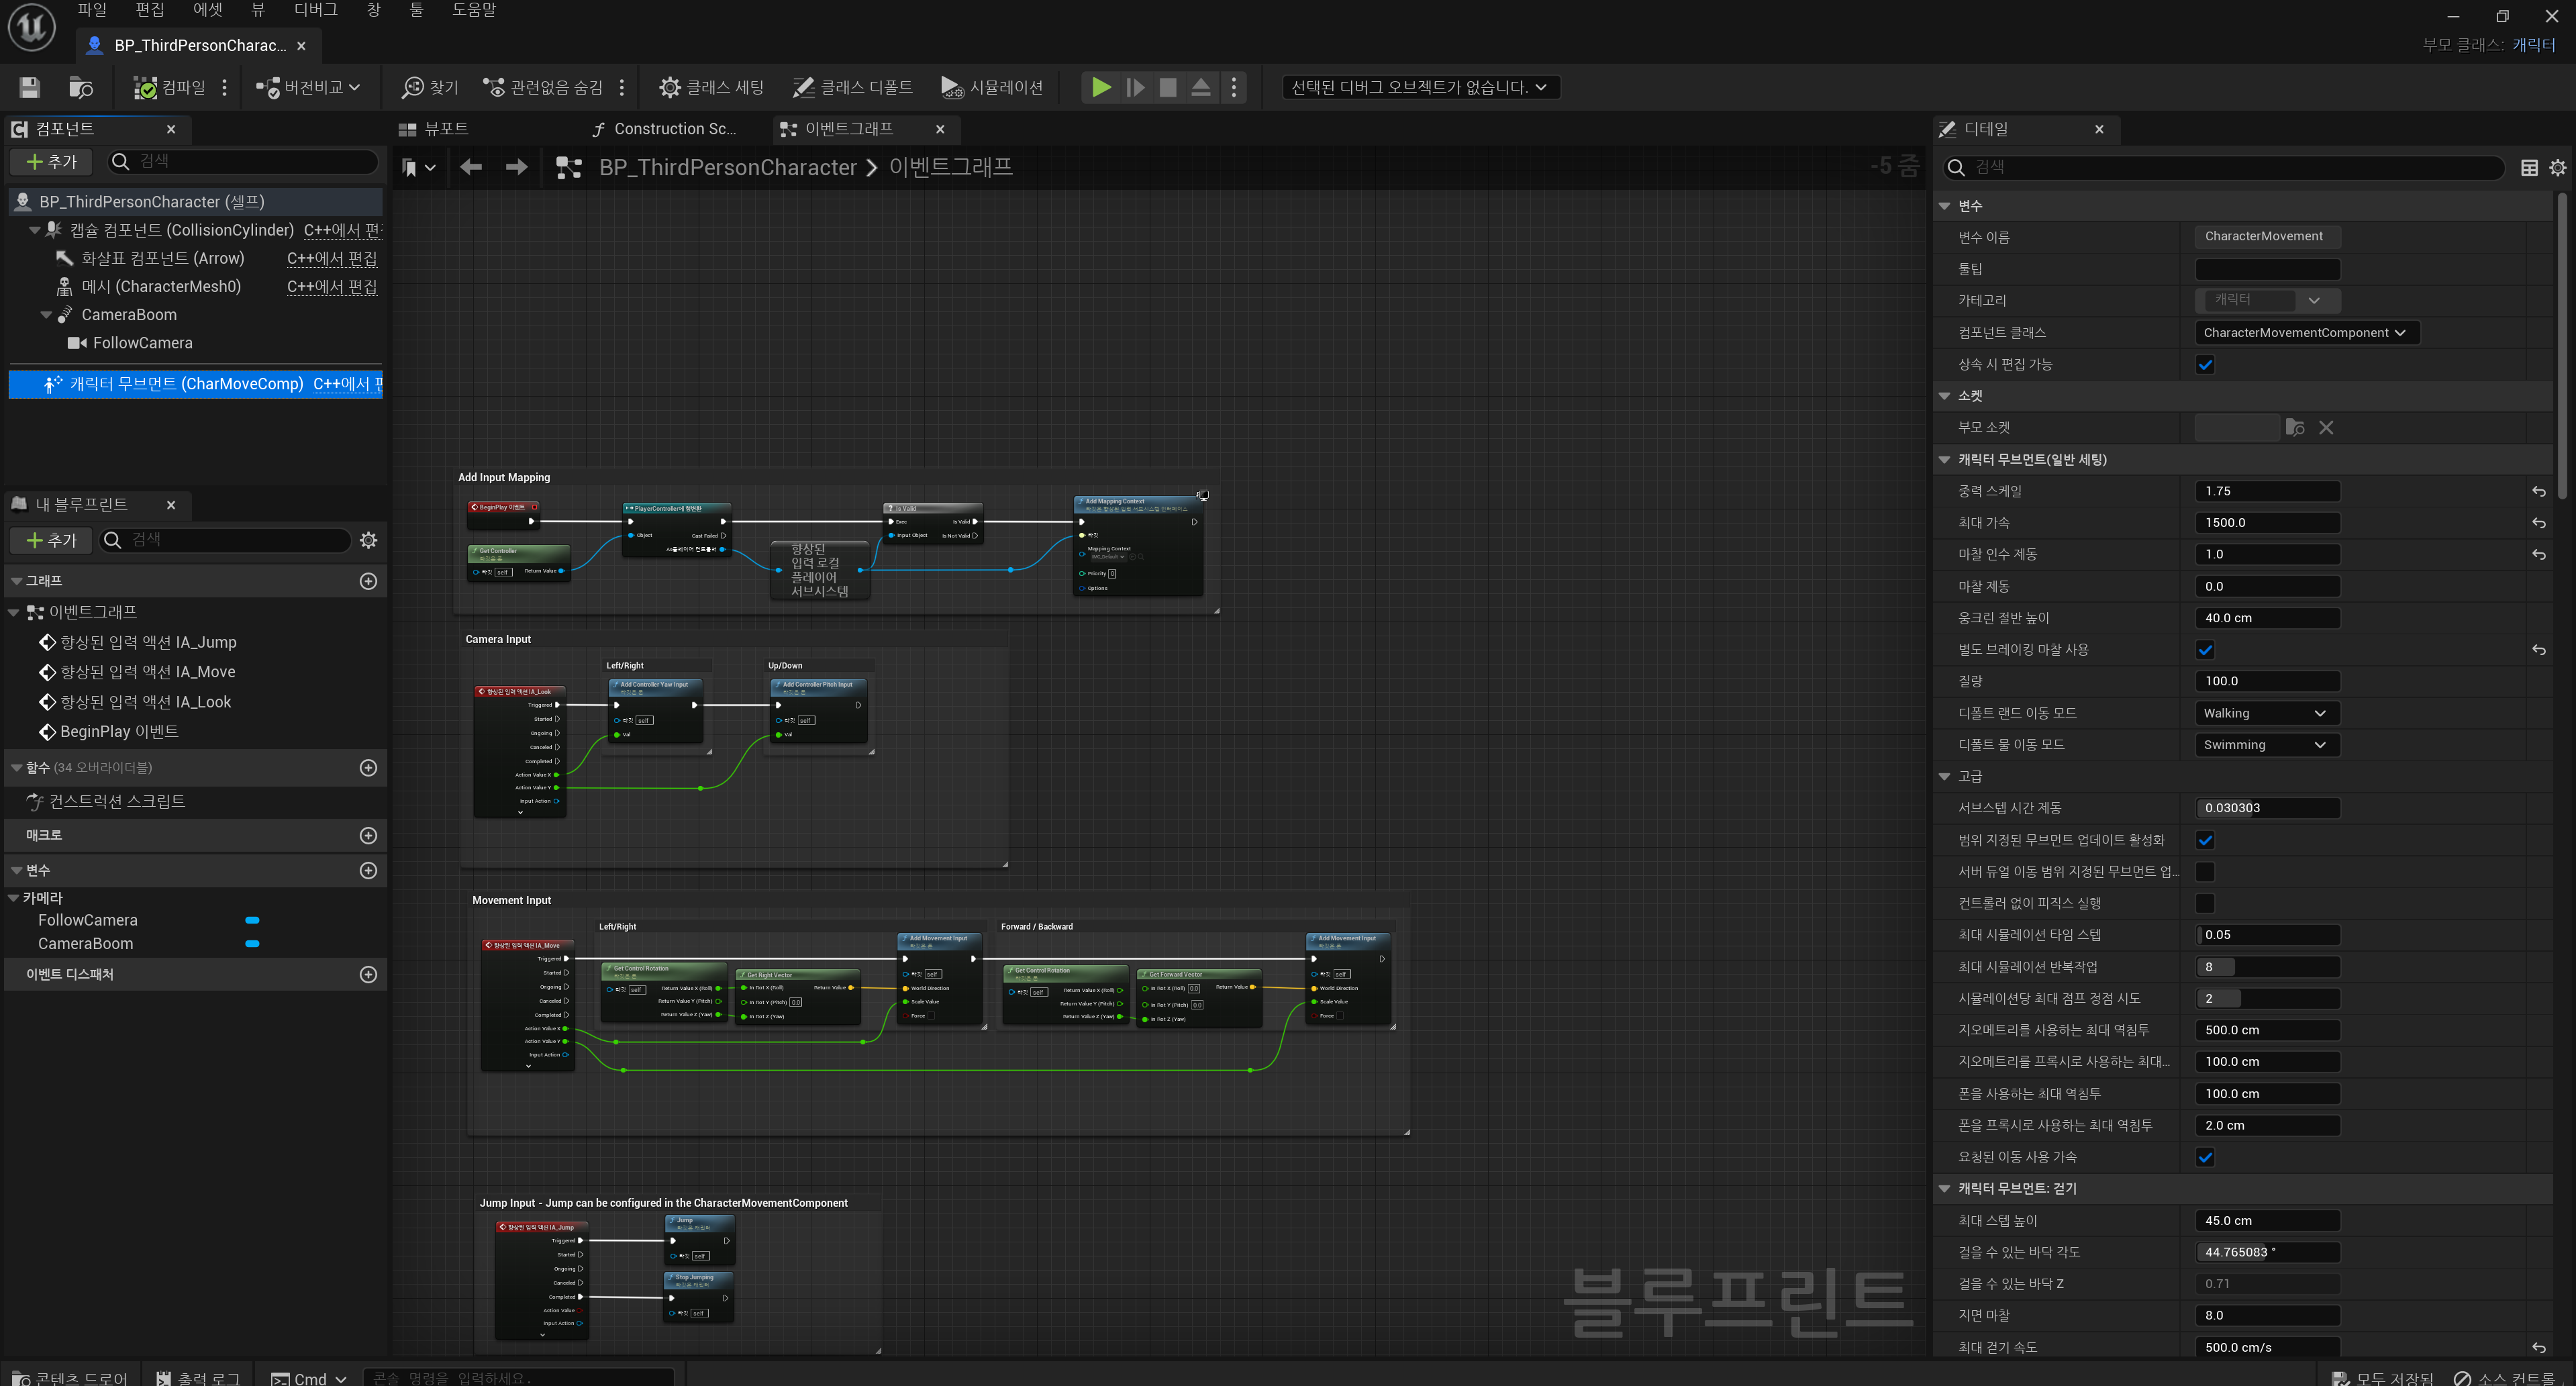Disable 별도 브레이킹 마찰 사용 checkbox
The height and width of the screenshot is (1386, 2576).
pyautogui.click(x=2204, y=650)
